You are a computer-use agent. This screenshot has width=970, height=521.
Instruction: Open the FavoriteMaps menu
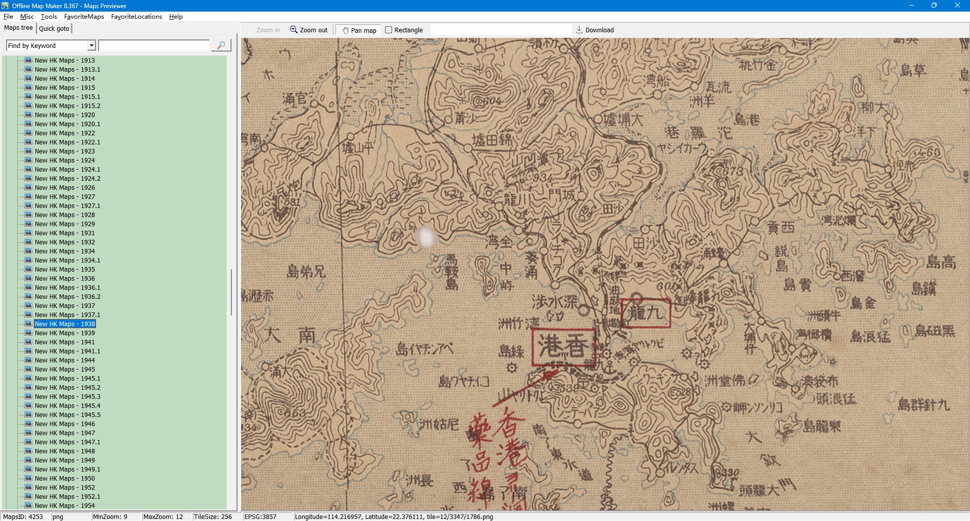(84, 17)
